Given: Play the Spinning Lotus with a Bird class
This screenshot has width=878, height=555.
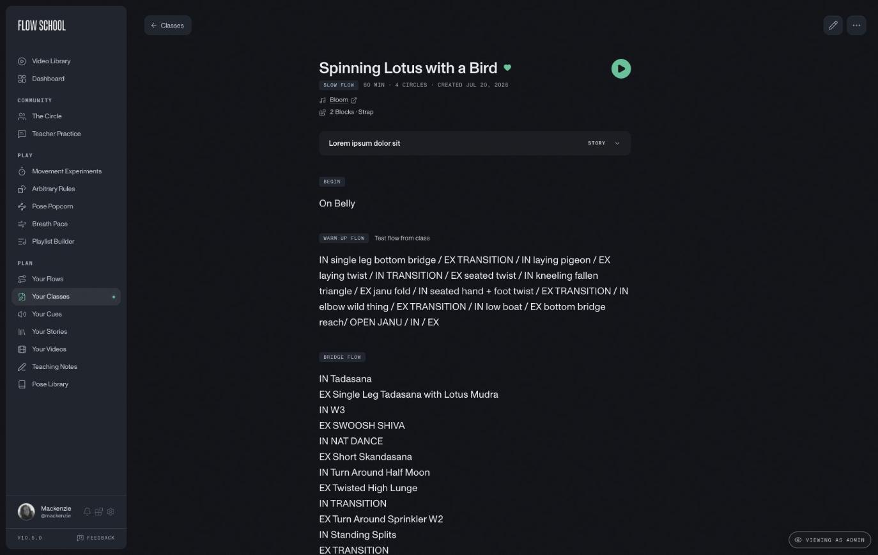Looking at the screenshot, I should pyautogui.click(x=621, y=68).
